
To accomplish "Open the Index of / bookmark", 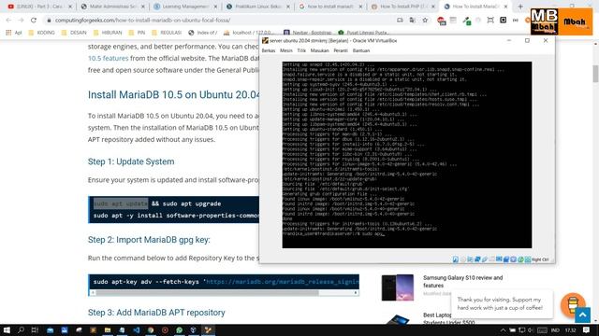I will (x=202, y=33).
